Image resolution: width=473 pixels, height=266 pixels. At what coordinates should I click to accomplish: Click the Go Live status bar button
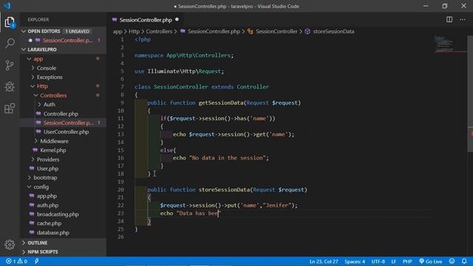[x=431, y=261]
